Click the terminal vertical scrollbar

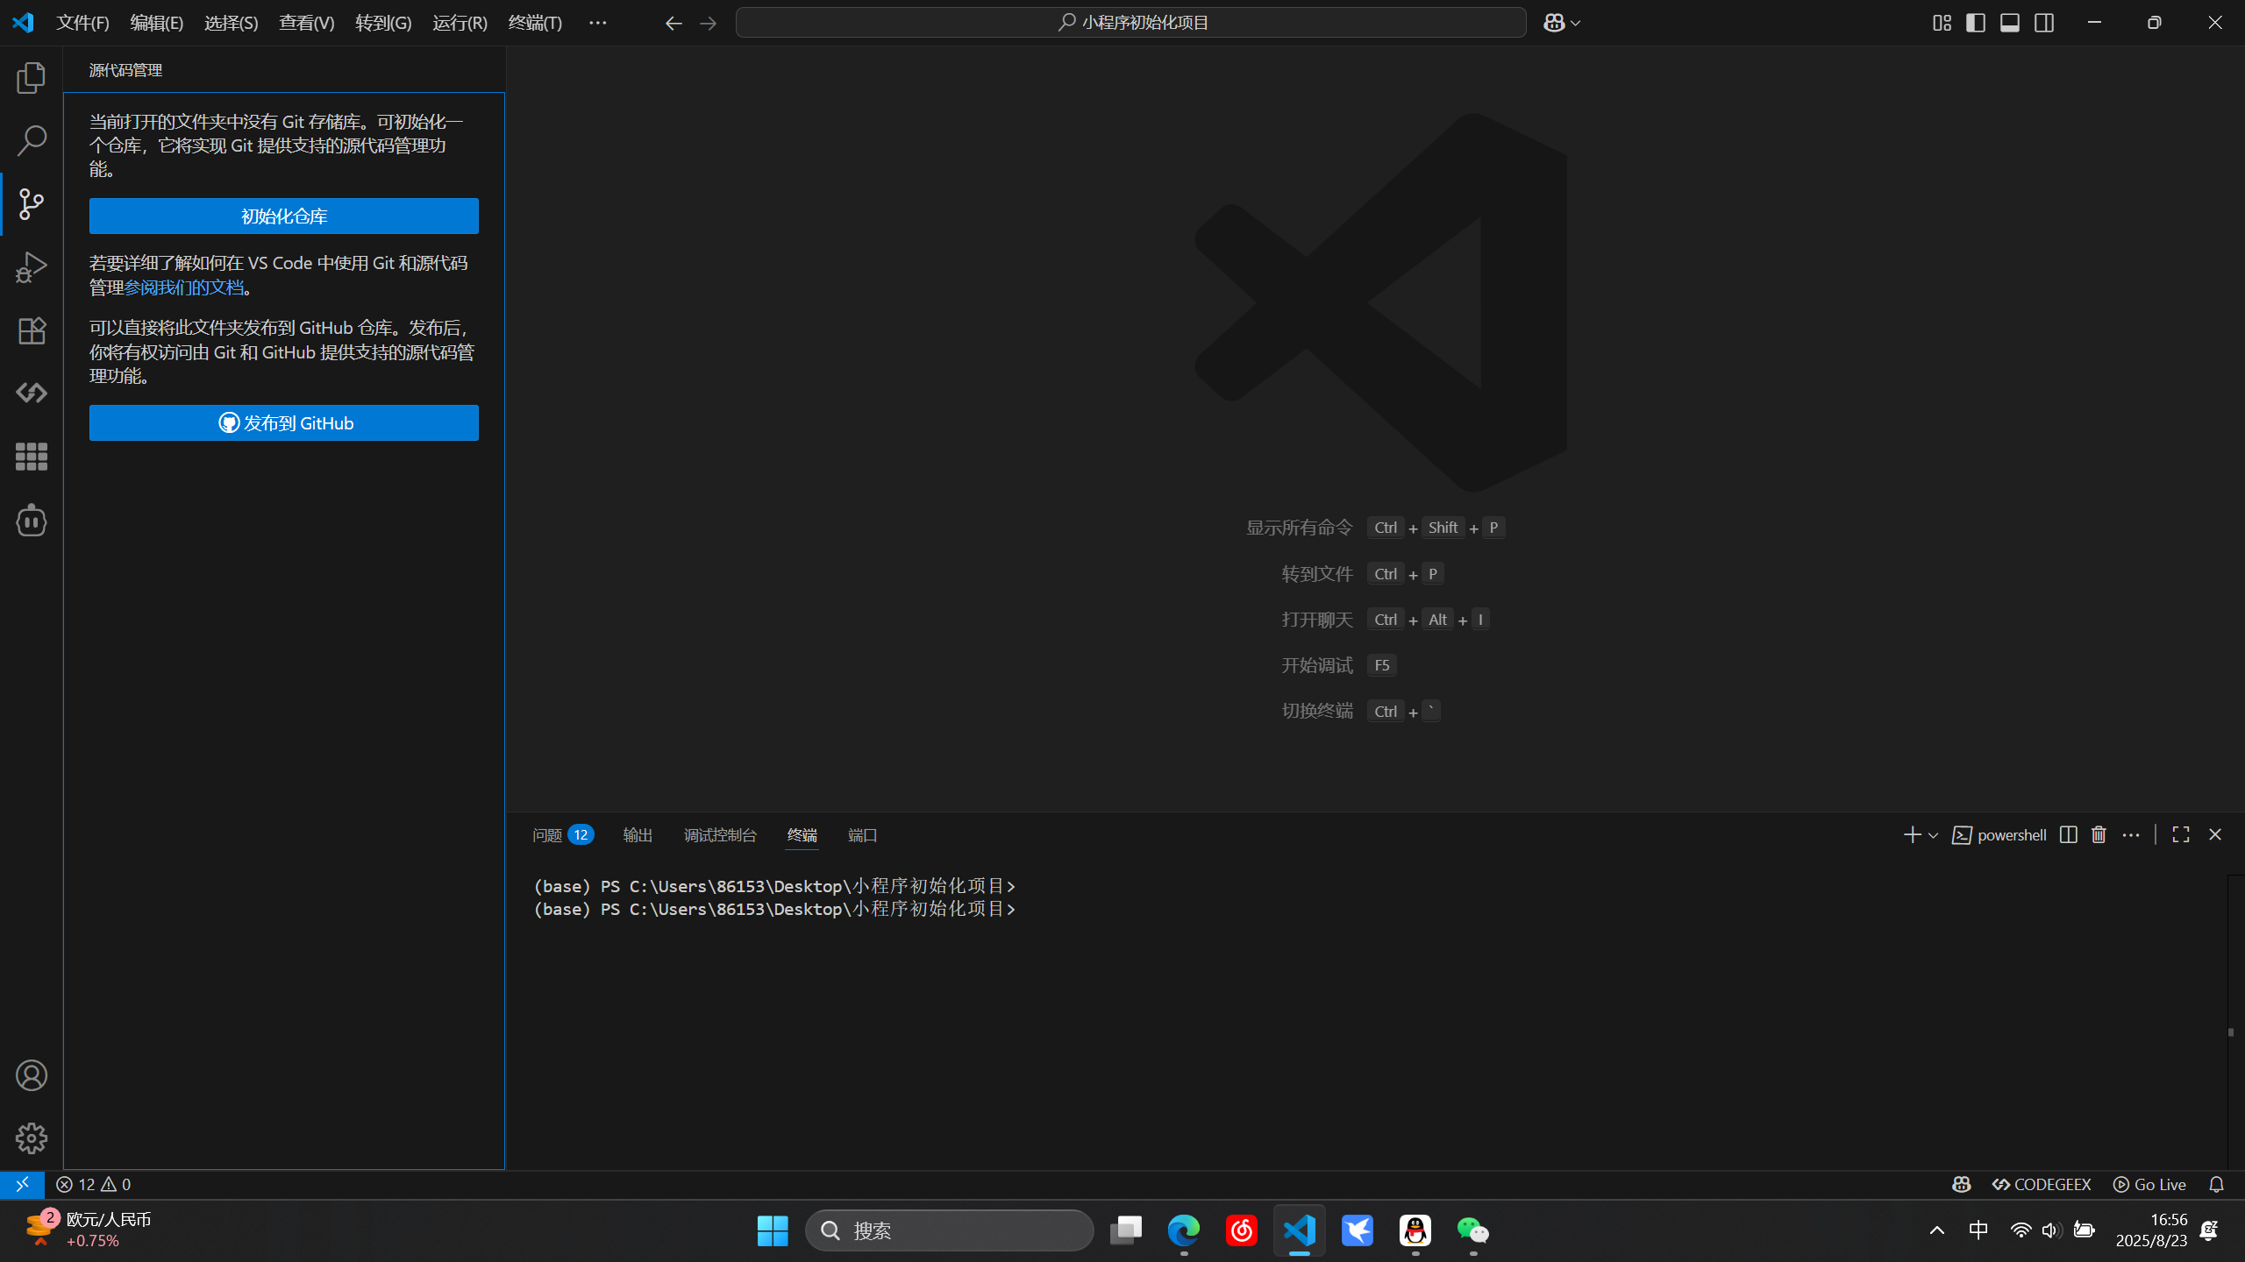2234,1021
